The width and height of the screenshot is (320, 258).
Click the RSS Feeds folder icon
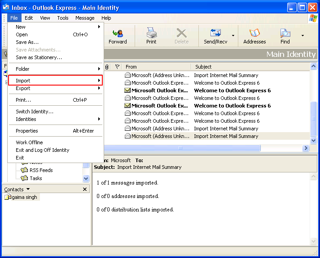(x=25, y=170)
